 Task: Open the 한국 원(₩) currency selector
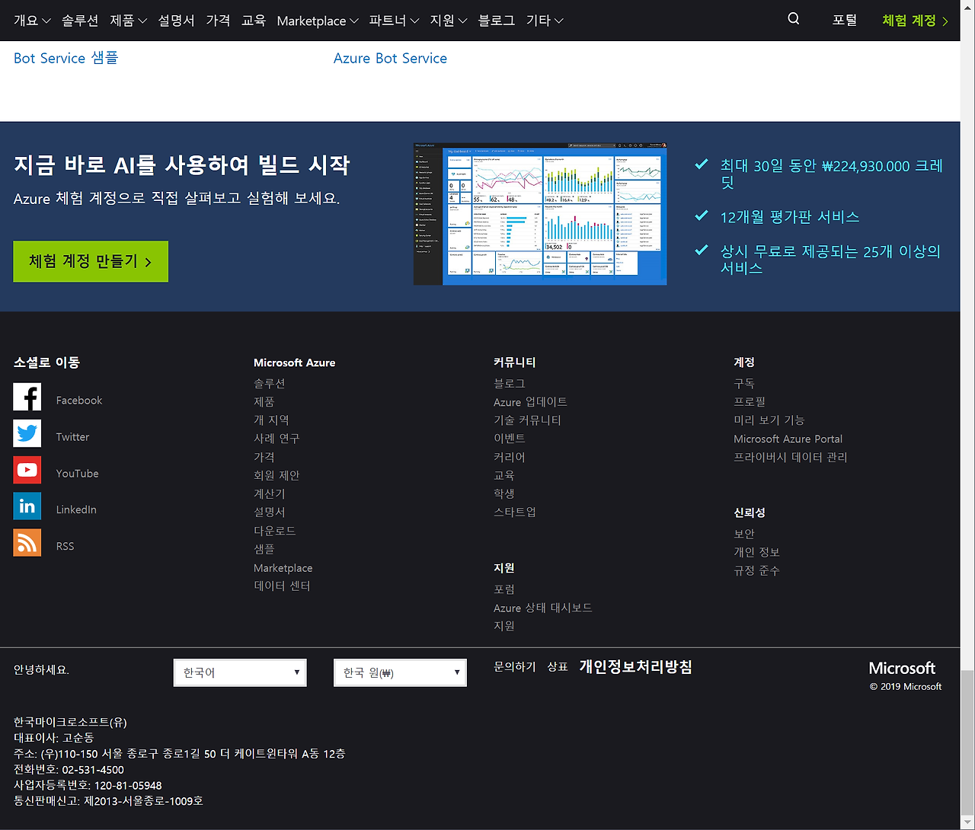400,672
